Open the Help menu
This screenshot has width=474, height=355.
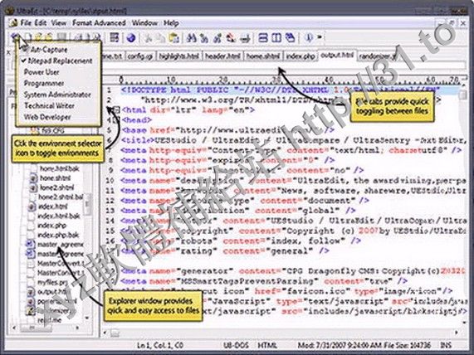click(171, 23)
